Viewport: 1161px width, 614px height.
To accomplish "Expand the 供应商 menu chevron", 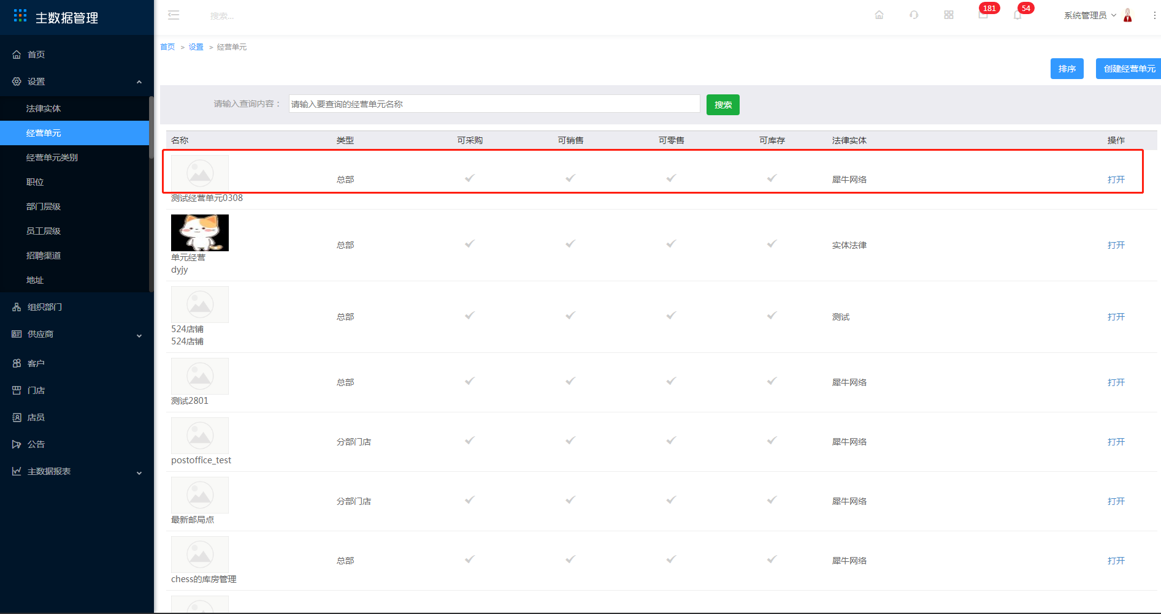I will point(139,335).
